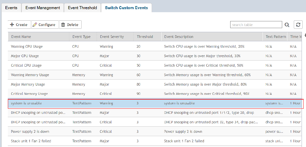This screenshot has width=306, height=147.
Task: Sort table by Threshold column
Action: 145,37
